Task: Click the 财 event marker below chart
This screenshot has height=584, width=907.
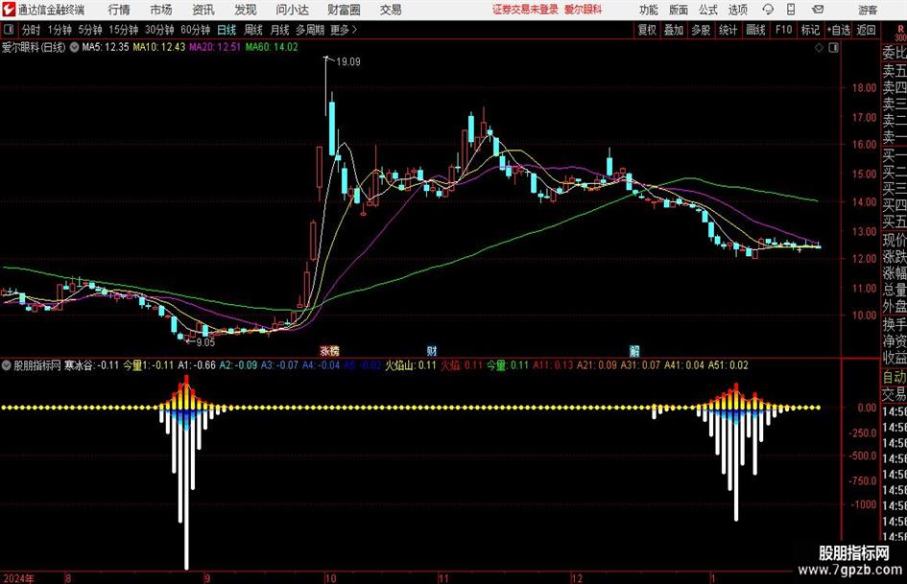Action: click(432, 350)
